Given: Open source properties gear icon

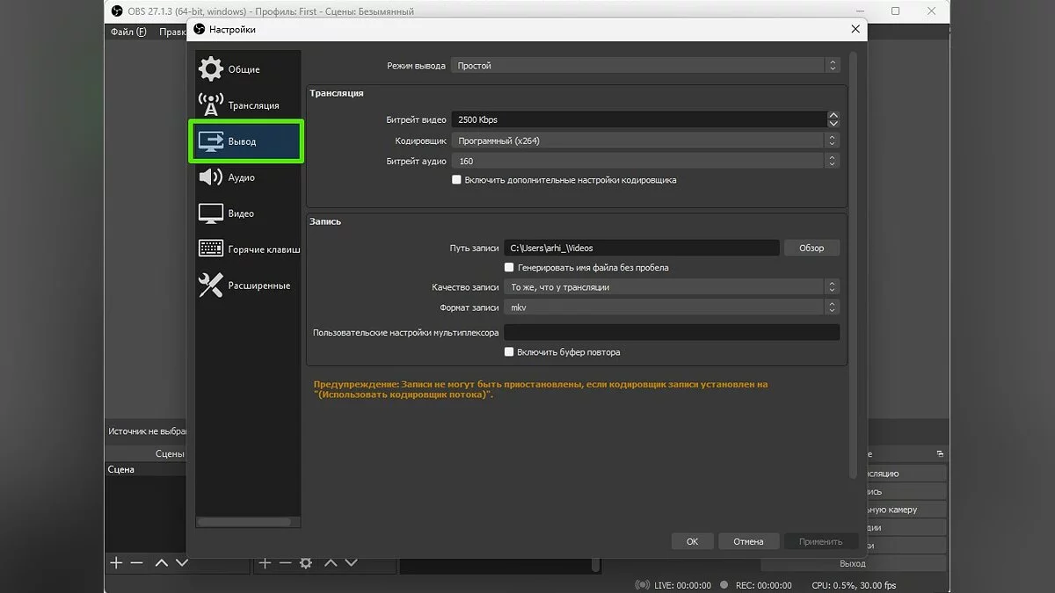Looking at the screenshot, I should point(306,563).
